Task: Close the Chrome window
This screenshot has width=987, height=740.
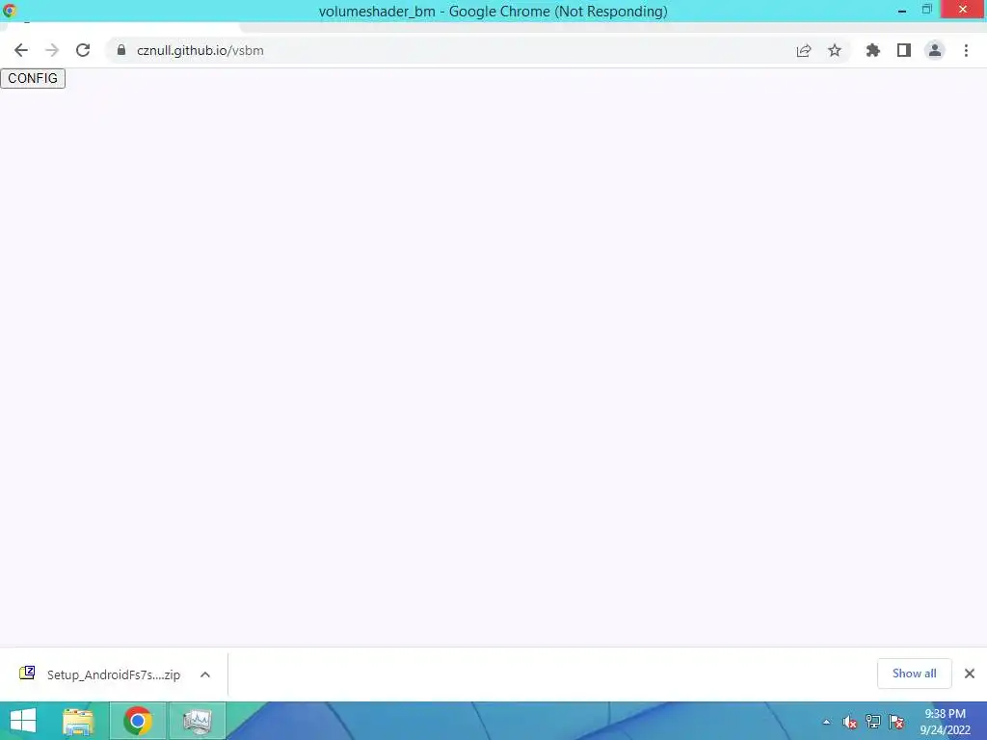Action: 963,10
